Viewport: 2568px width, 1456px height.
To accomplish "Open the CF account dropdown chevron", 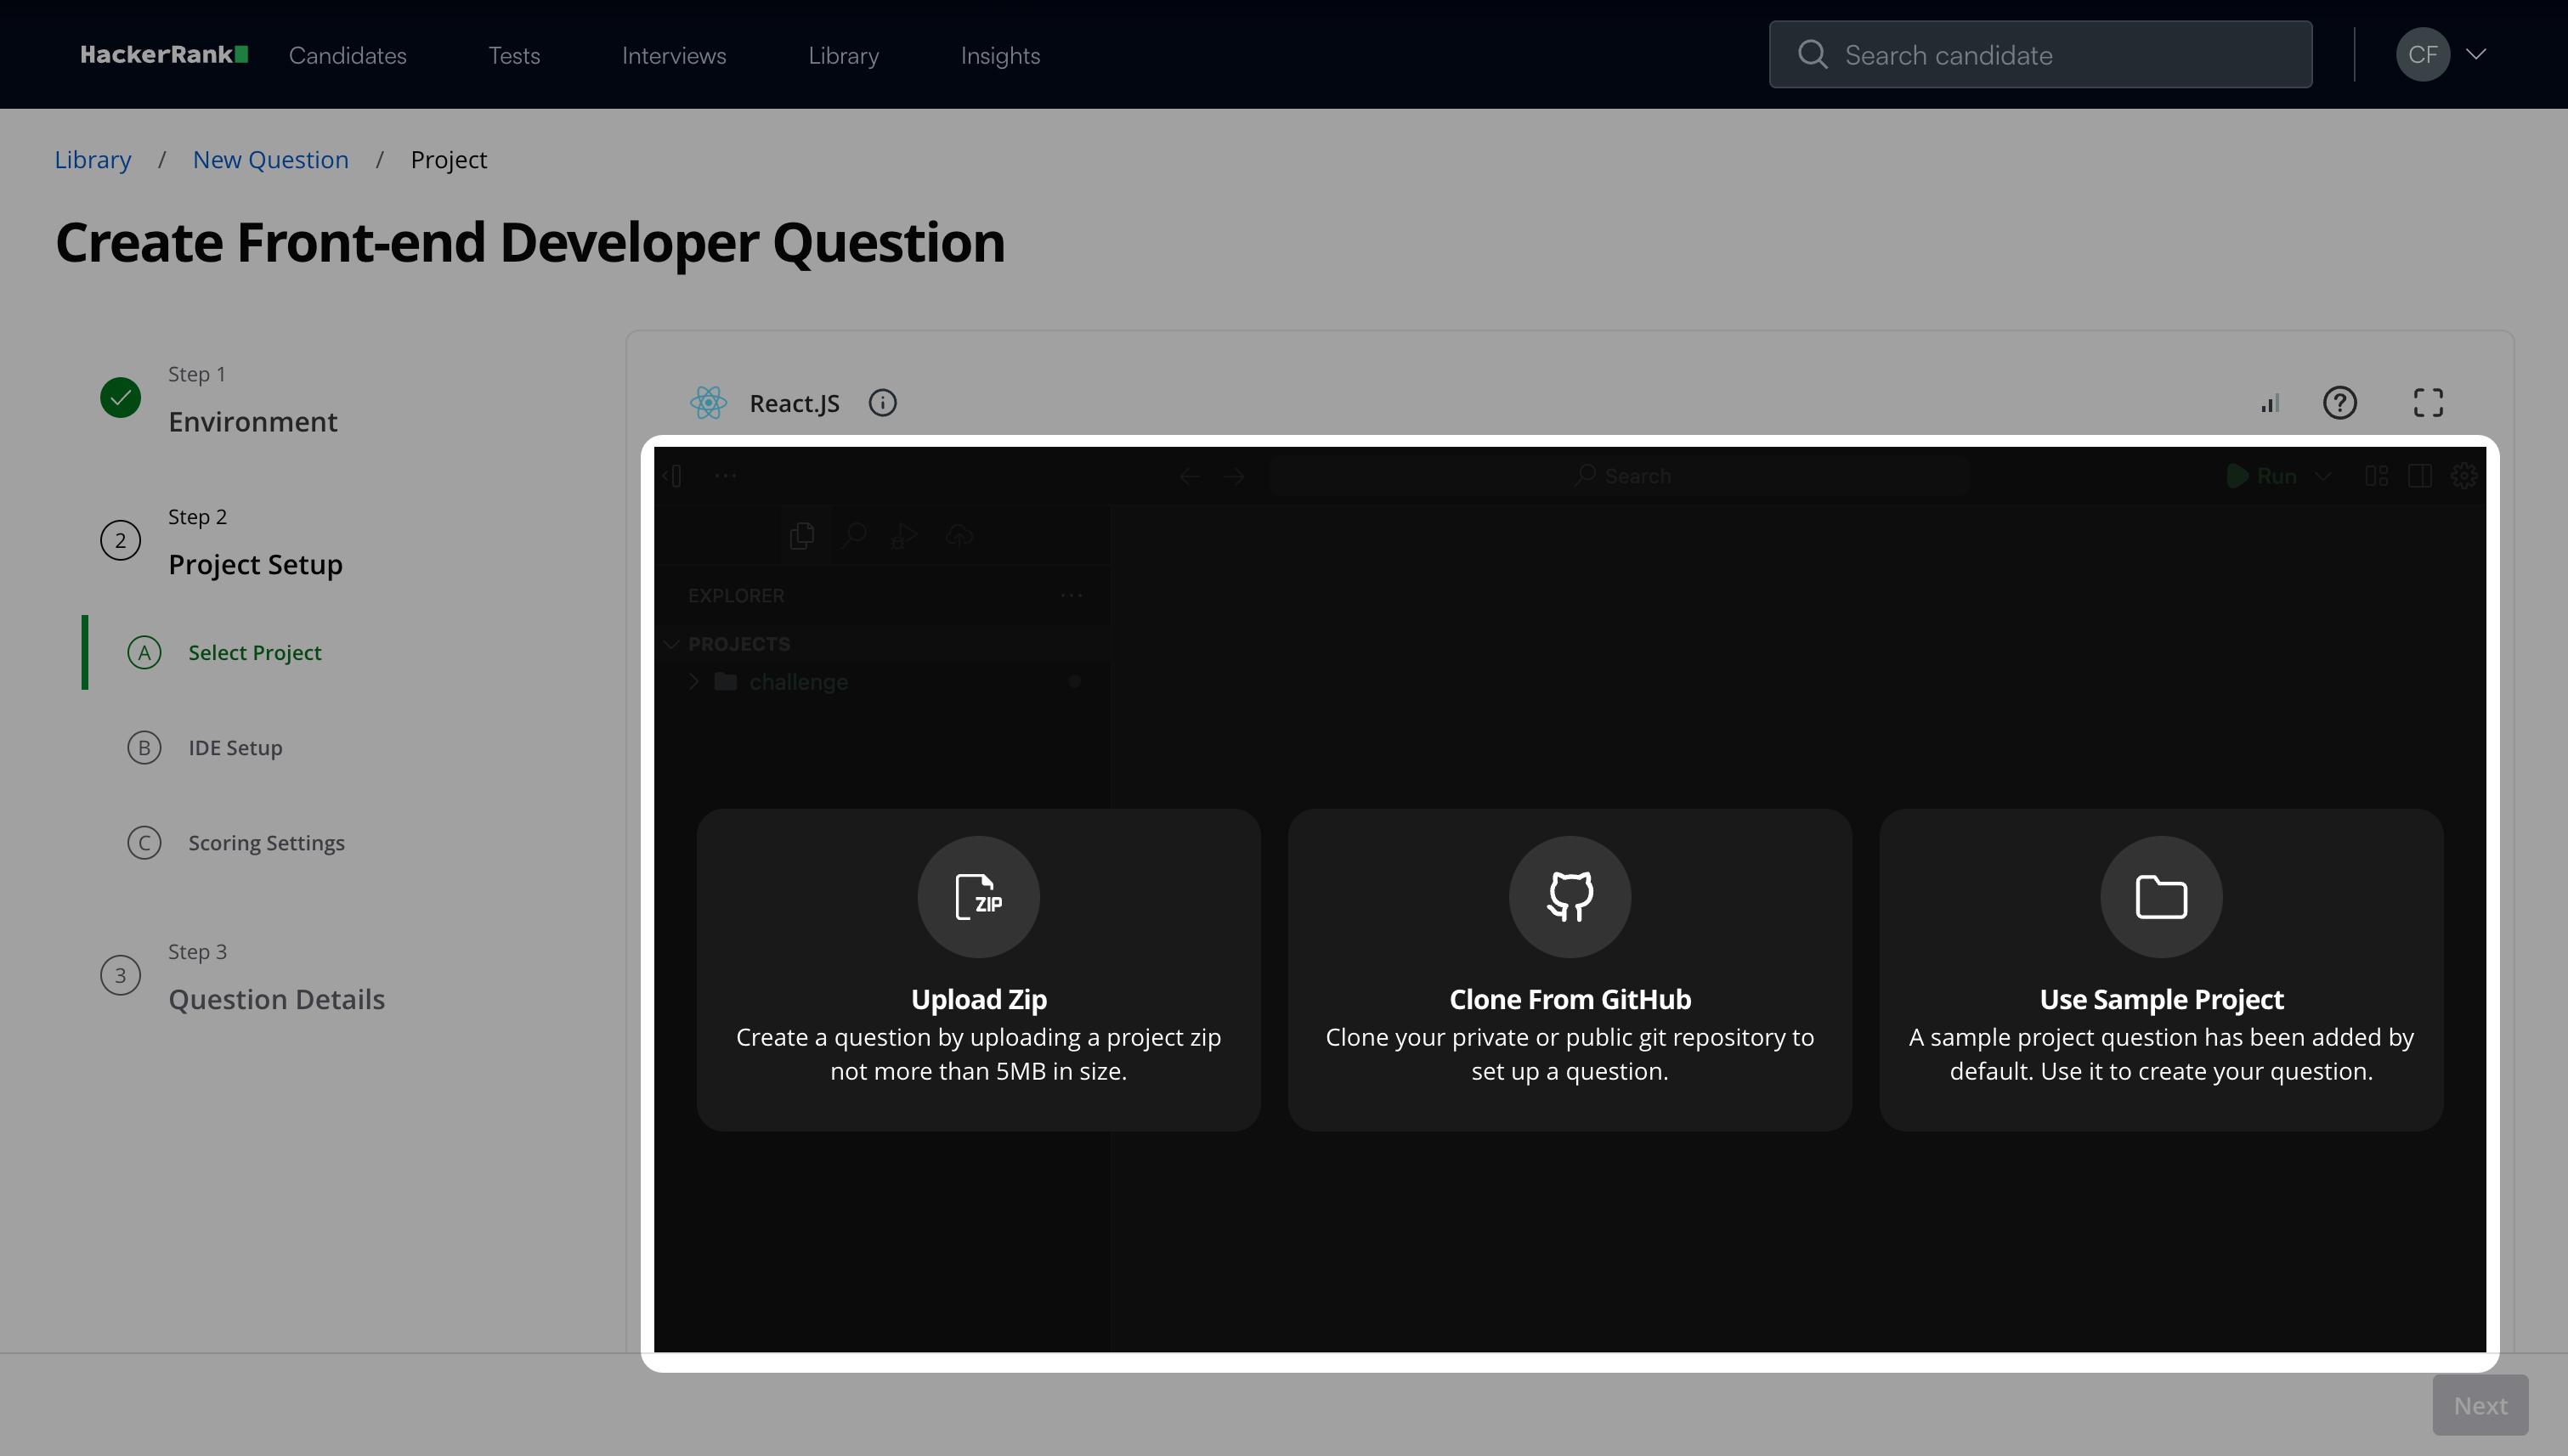I will pyautogui.click(x=2476, y=55).
